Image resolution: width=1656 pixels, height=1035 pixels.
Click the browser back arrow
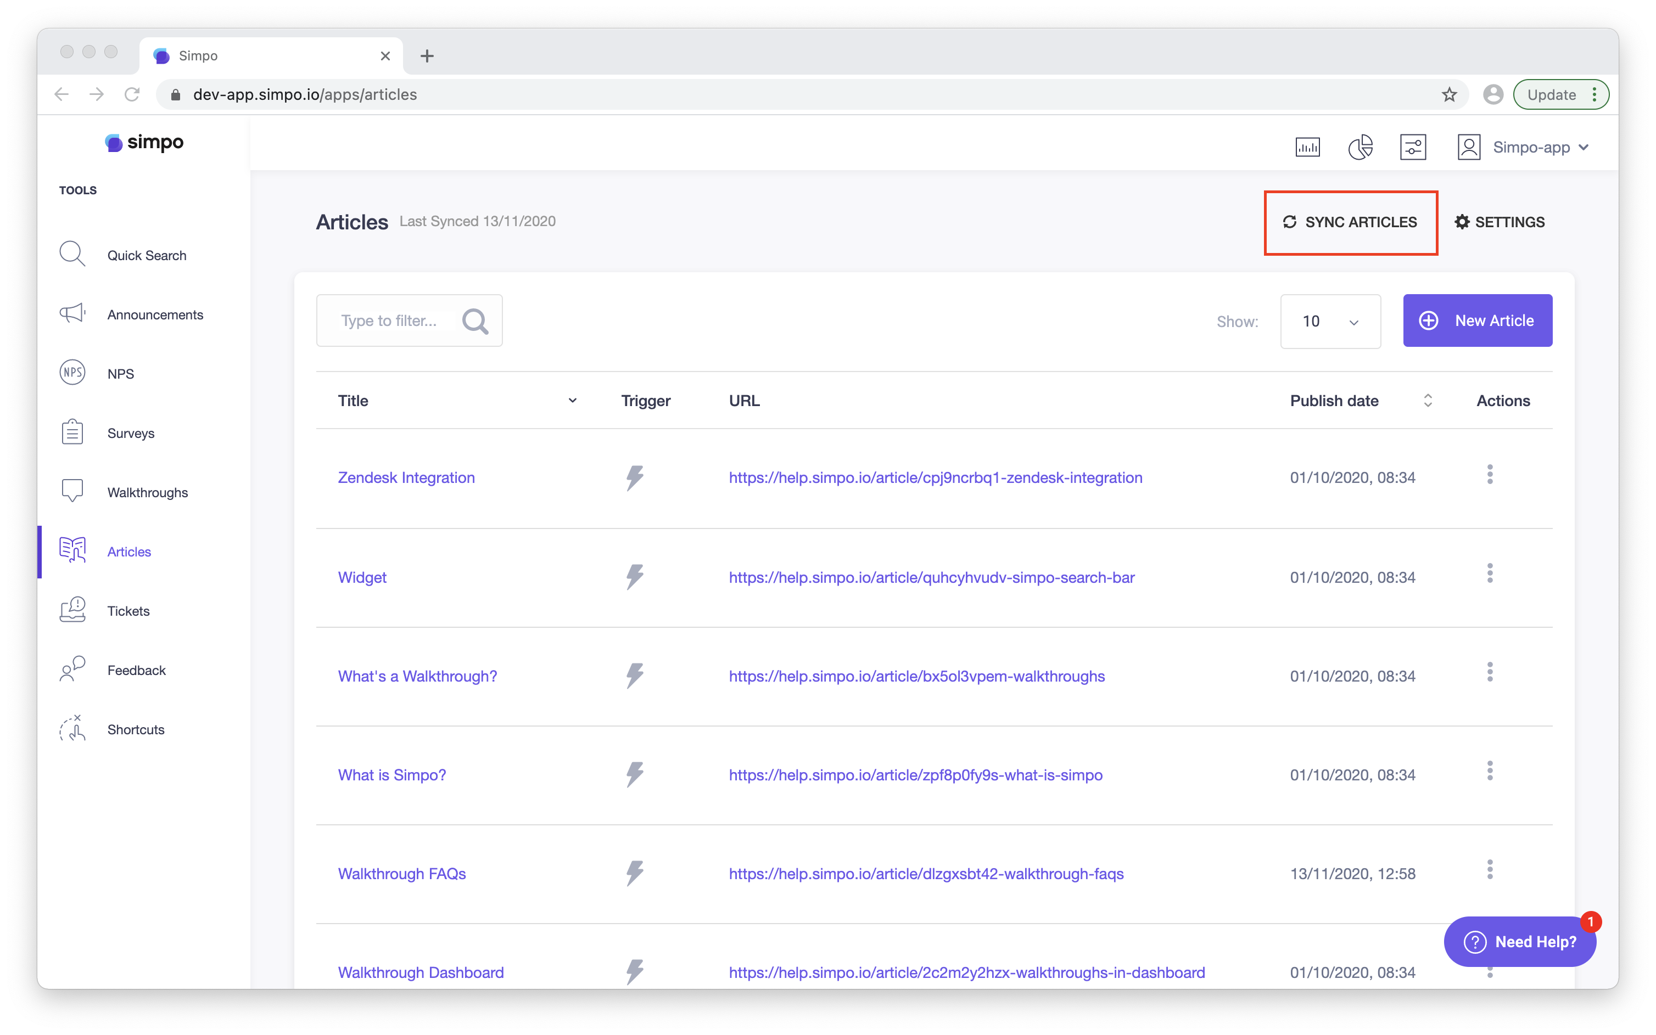(x=61, y=94)
